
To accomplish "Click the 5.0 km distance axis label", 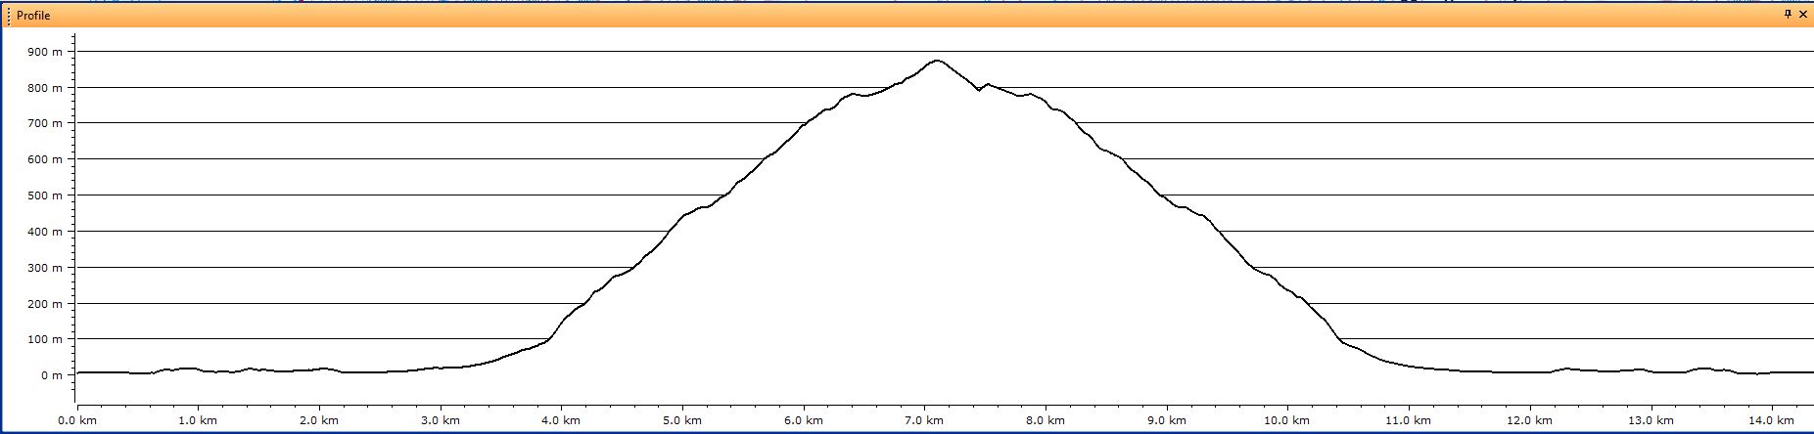I will (682, 420).
